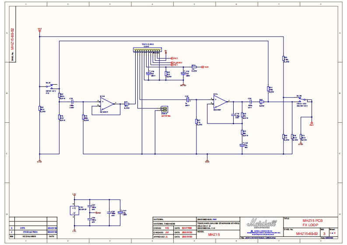Image resolution: width=347 pixels, height=245 pixels.
Task: Click the DRAWN initials HG field
Action: 167,228
